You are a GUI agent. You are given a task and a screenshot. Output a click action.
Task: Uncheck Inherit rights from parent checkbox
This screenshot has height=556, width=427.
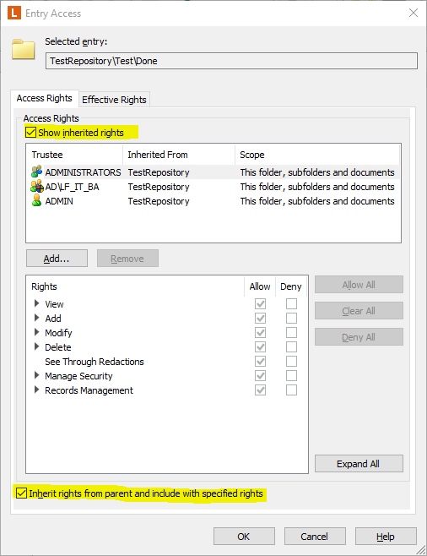(22, 493)
